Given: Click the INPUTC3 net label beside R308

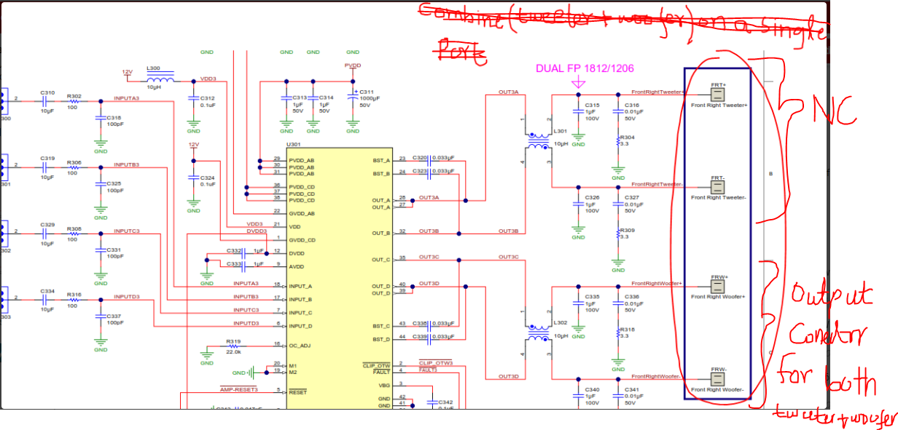Looking at the screenshot, I should coord(127,231).
